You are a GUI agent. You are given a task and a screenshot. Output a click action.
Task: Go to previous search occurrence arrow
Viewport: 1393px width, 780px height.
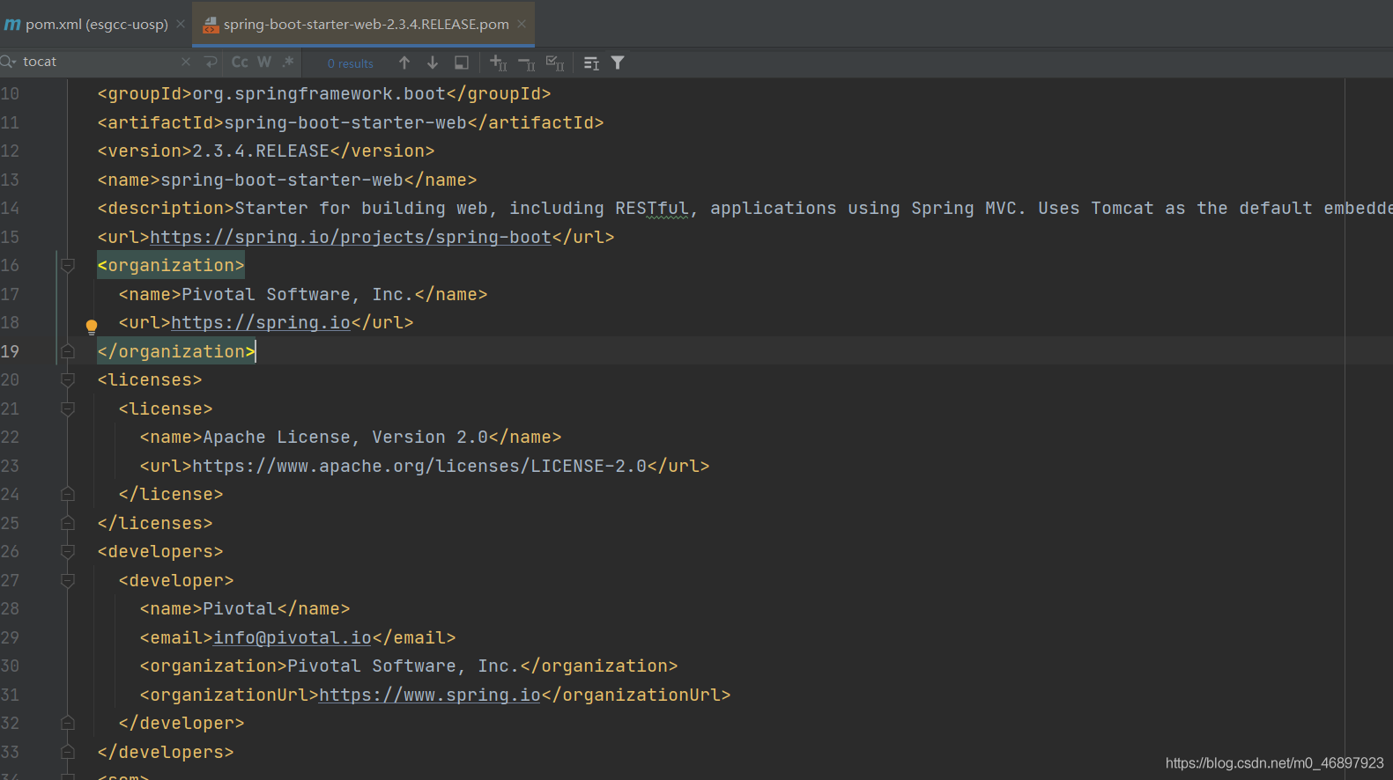coord(404,63)
